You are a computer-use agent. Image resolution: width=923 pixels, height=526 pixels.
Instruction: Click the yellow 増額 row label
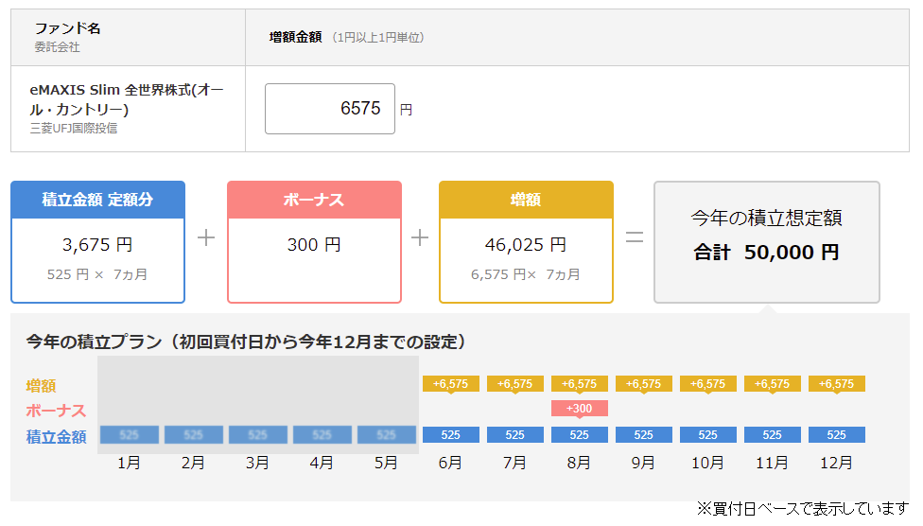point(42,386)
